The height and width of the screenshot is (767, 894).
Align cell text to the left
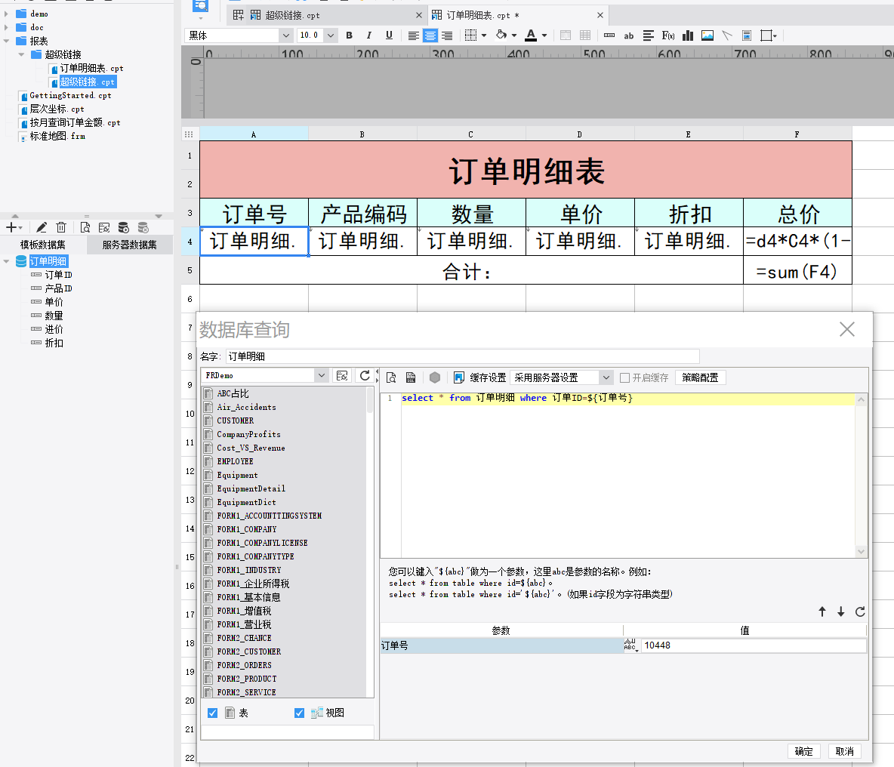coord(413,35)
